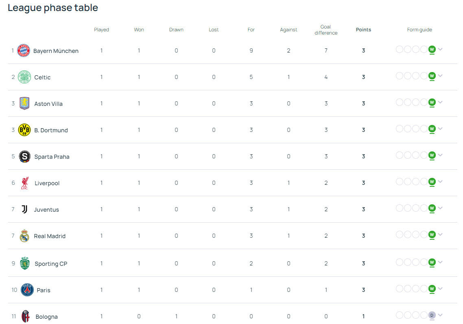Click the Form guide column header
The image size is (463, 324).
[x=419, y=30]
